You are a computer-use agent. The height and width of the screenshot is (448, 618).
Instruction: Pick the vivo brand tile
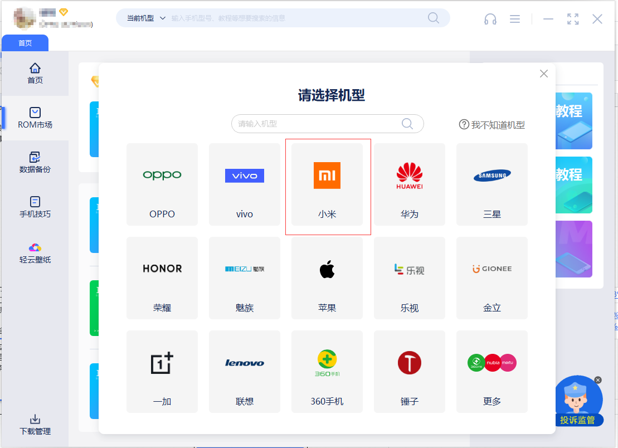245,184
